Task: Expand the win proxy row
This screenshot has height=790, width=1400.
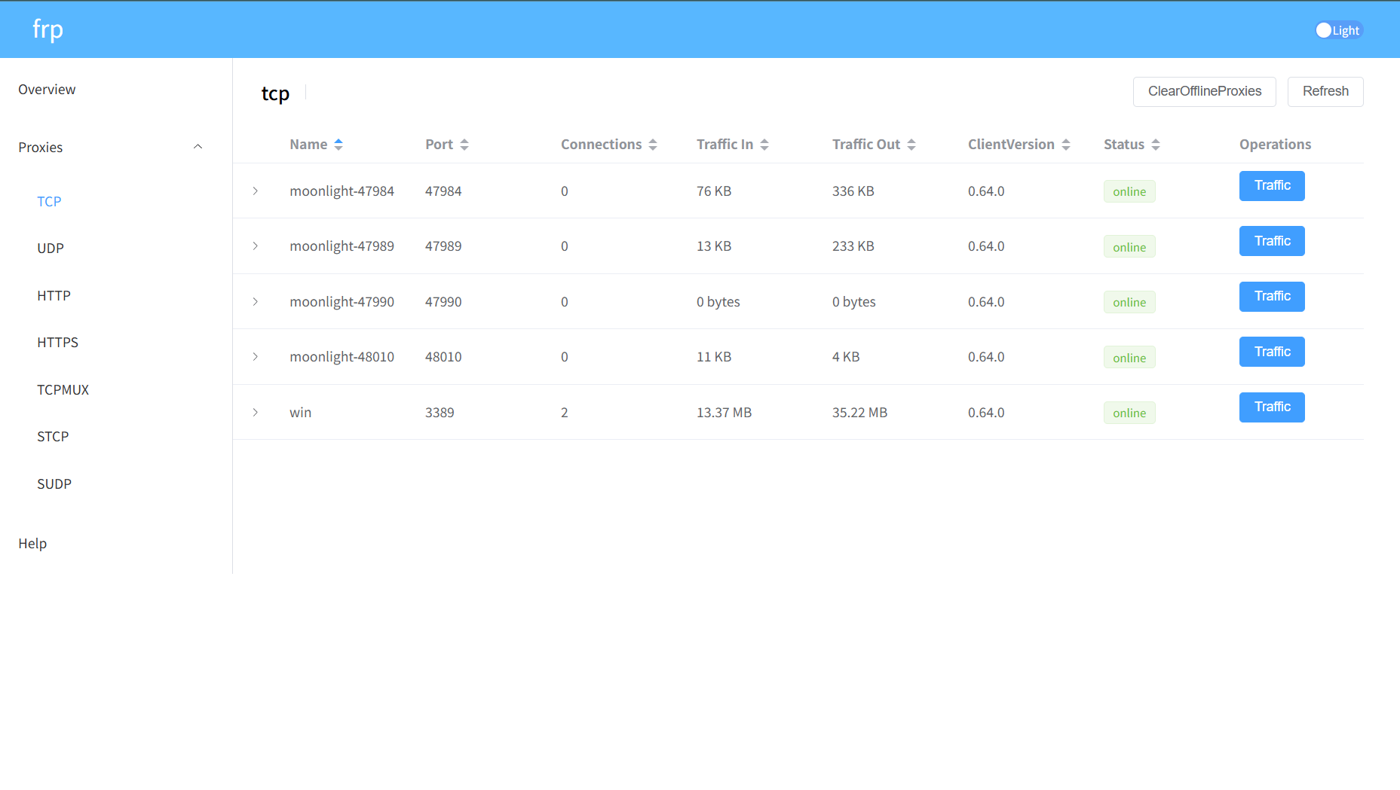Action: point(256,413)
